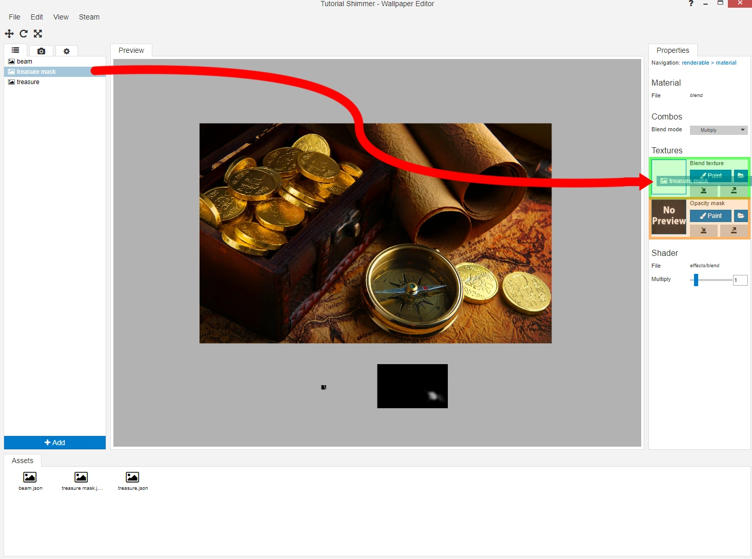Browse for an Opacity mask file
The image size is (752, 559).
[x=741, y=216]
